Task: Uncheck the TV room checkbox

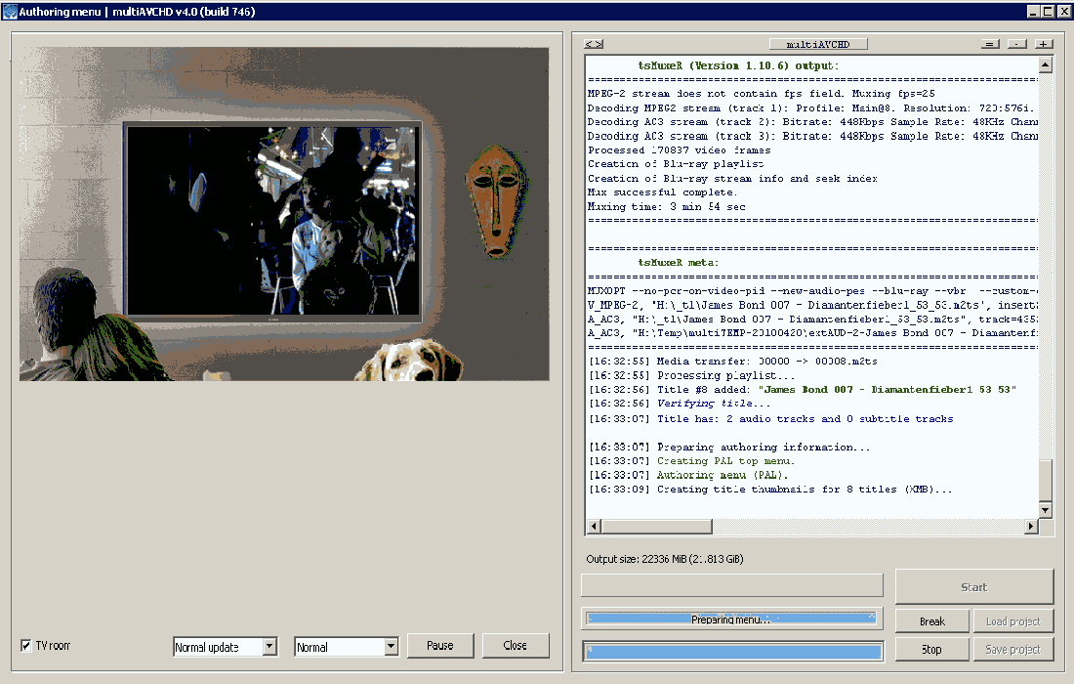Action: point(26,646)
